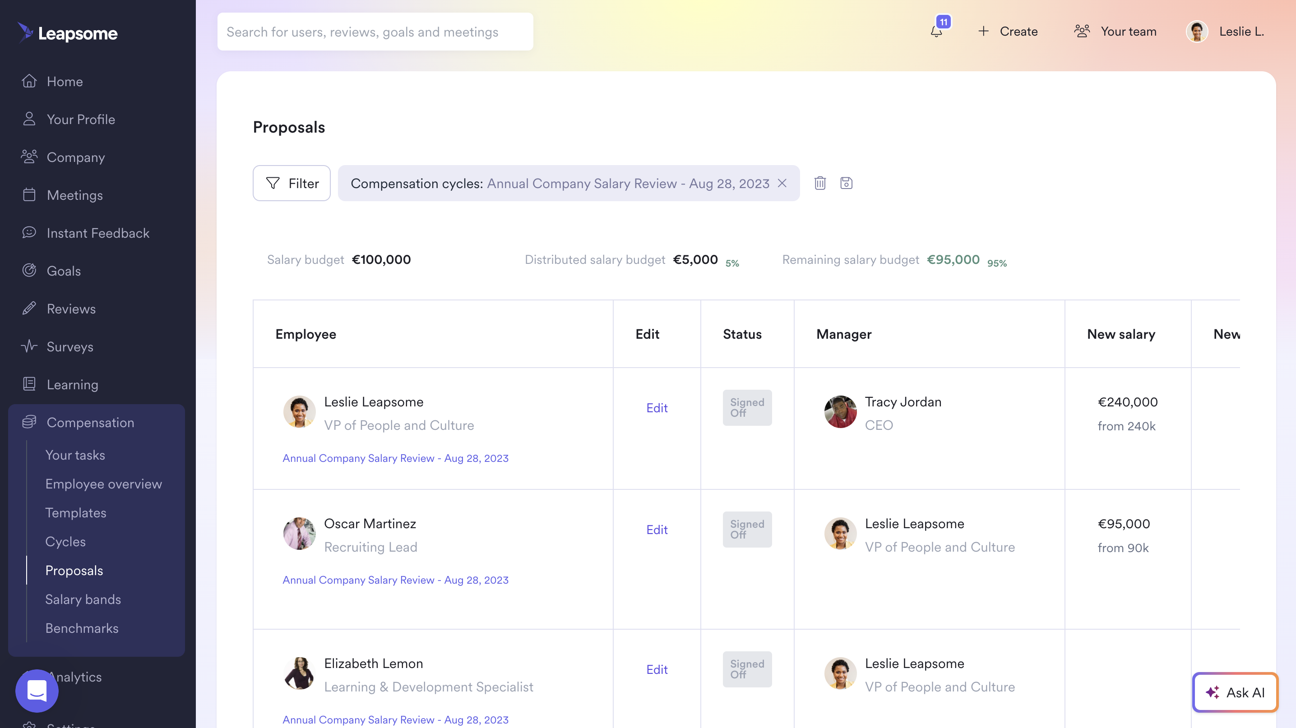Click the €240,000 new salary cell
The image size is (1296, 728).
pyautogui.click(x=1128, y=402)
